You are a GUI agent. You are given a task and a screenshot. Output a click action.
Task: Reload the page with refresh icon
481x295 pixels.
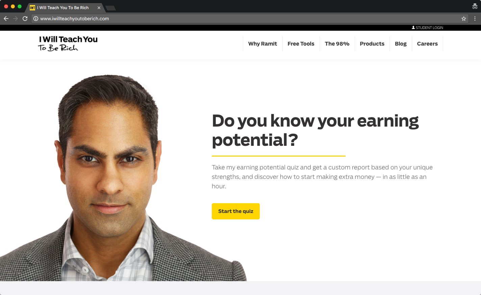coord(25,19)
